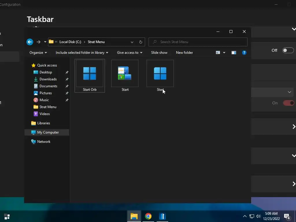296x222 pixels.
Task: Open the settings row chevron beside My Computer
Action: [294, 127]
